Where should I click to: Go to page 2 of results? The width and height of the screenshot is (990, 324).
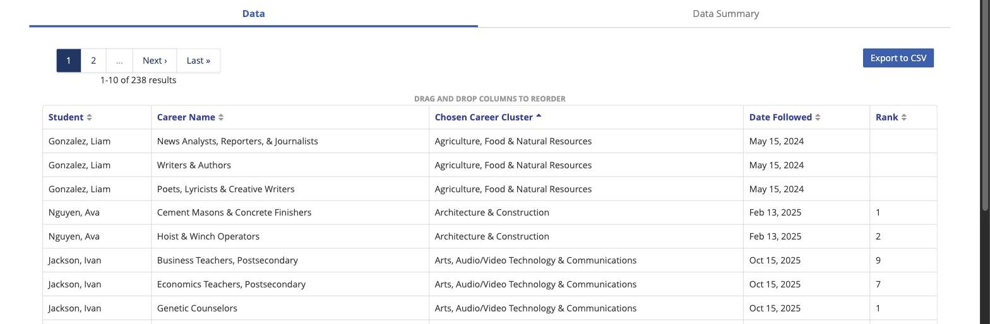93,61
